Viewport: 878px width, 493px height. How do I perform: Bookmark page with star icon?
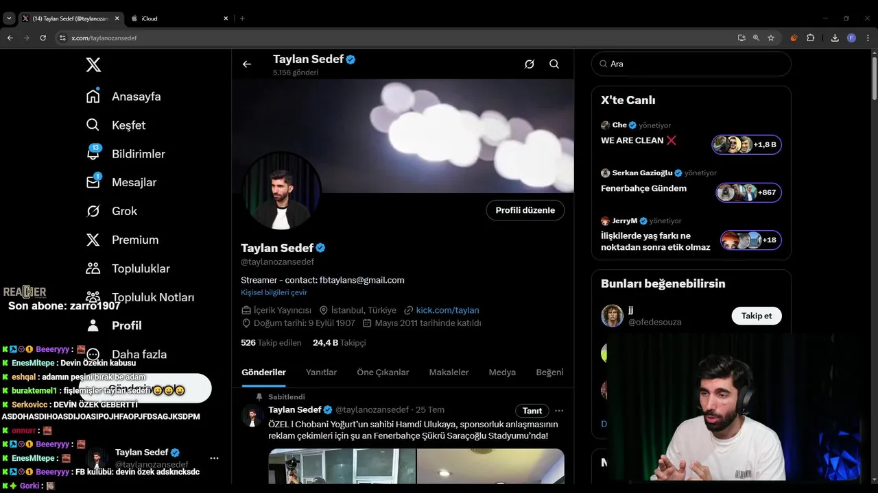pos(771,38)
